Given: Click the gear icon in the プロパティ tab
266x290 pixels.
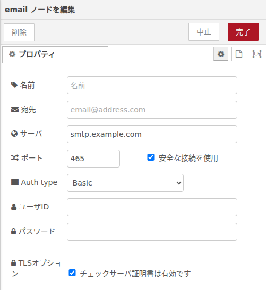Looking at the screenshot, I should 12,54.
